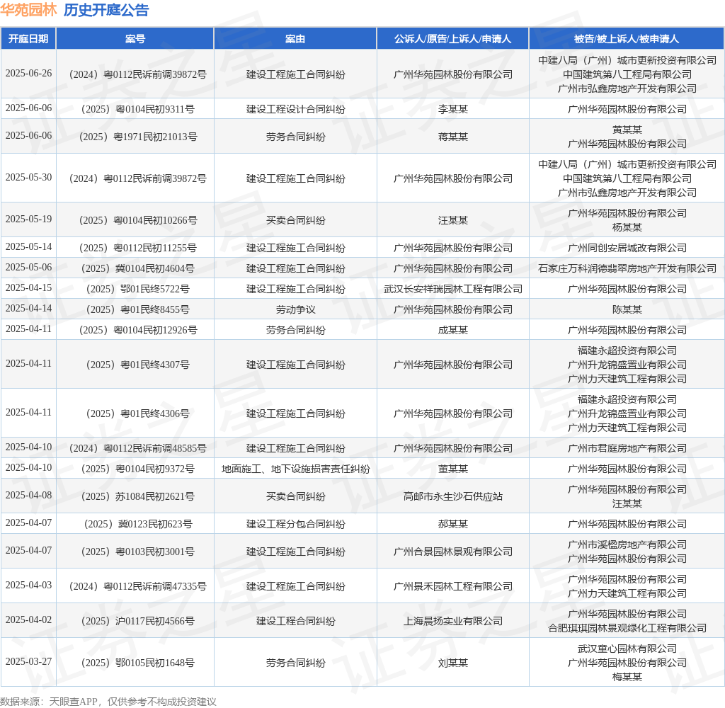Select the date cell "2025-05-06"
Image resolution: width=725 pixels, height=708 pixels.
click(x=28, y=268)
